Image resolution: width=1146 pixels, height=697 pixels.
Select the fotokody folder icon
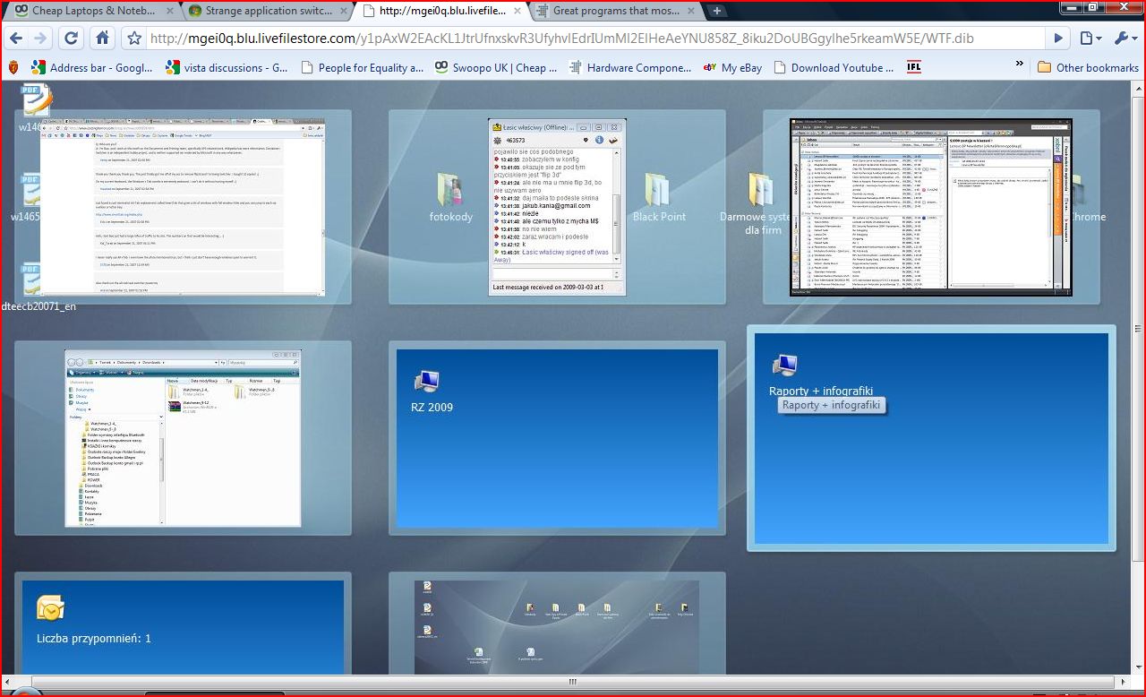click(450, 189)
